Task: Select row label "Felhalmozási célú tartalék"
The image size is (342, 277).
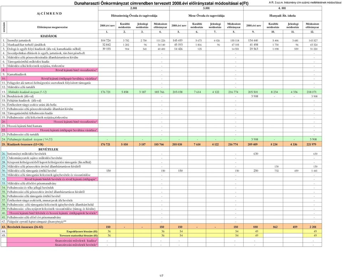Action: coord(23,134)
